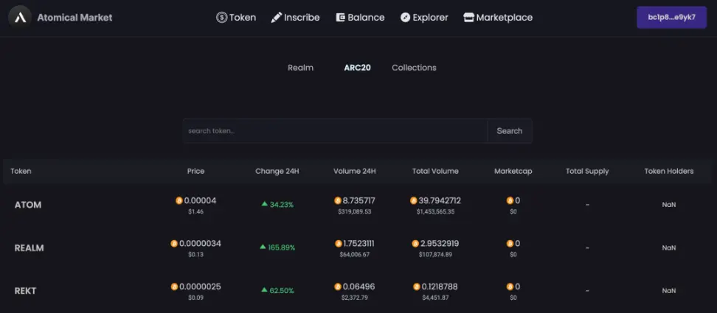Switch to the Collections tab

coord(414,68)
